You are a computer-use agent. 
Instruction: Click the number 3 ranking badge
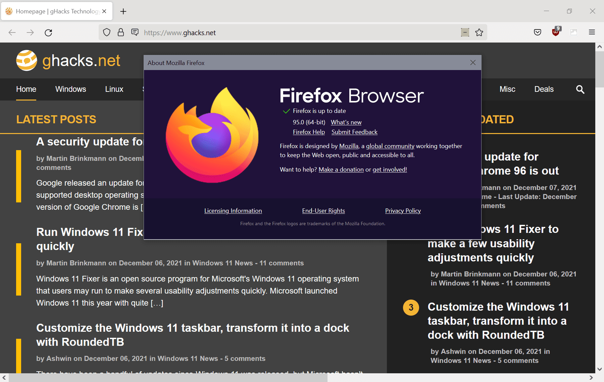(x=411, y=308)
